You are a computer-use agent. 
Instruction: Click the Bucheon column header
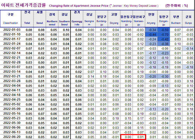[x=176, y=19]
